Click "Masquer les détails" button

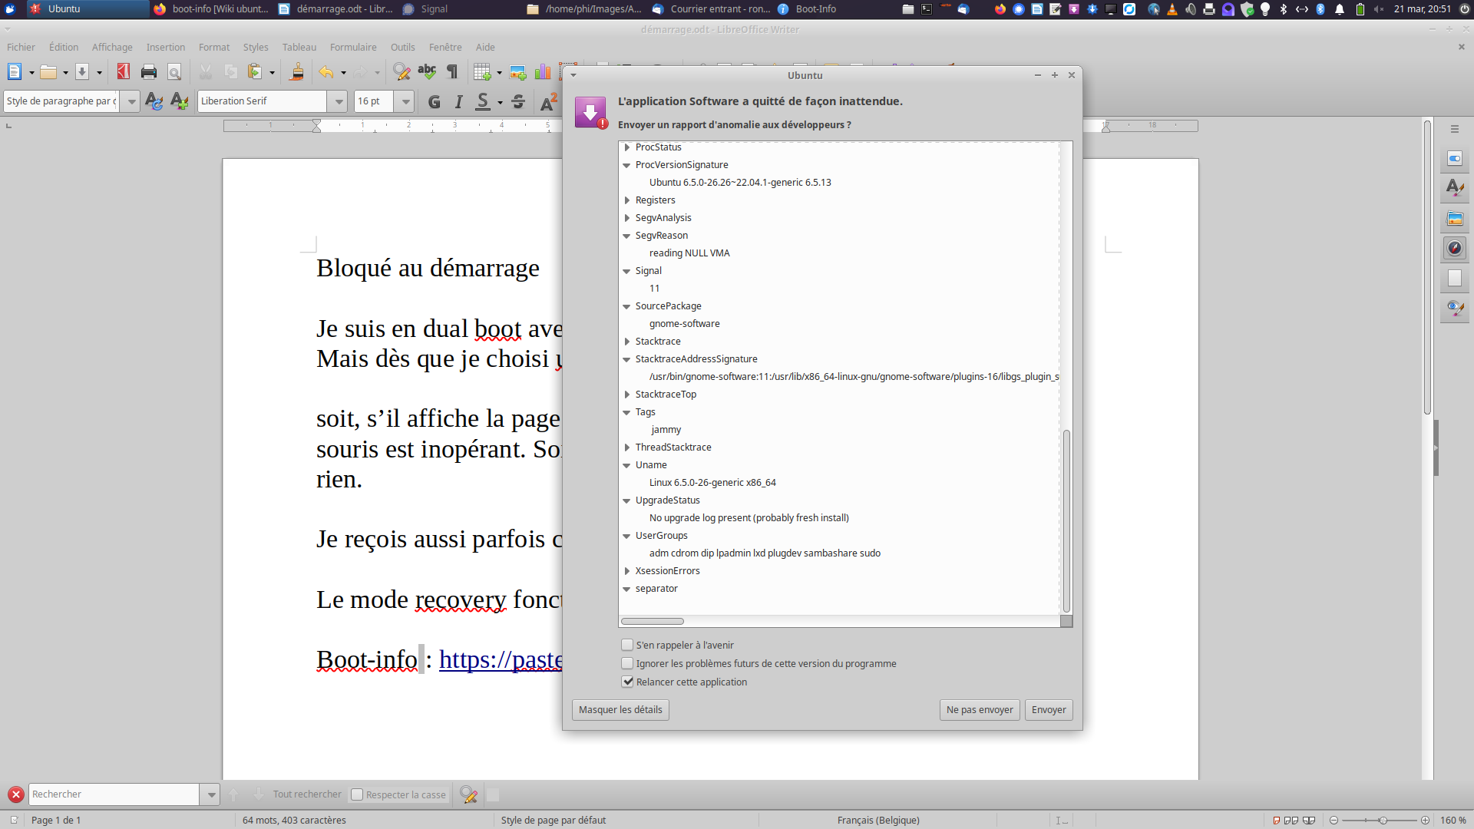[x=620, y=709]
